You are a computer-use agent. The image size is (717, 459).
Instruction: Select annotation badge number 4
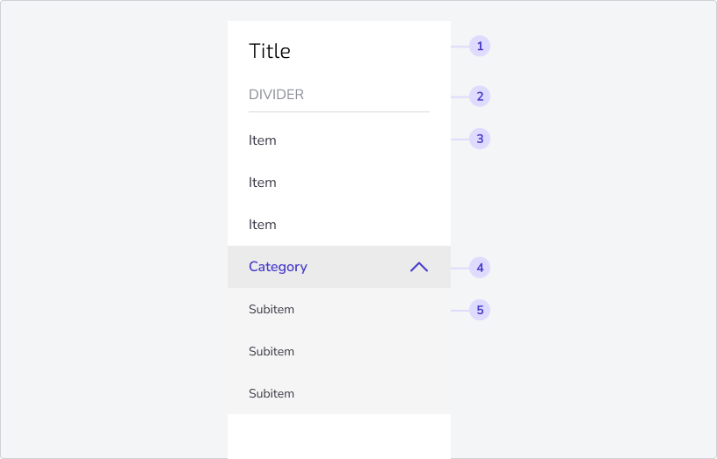480,268
